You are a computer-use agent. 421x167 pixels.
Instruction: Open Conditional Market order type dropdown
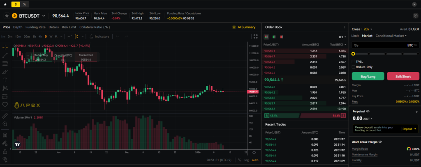391,36
